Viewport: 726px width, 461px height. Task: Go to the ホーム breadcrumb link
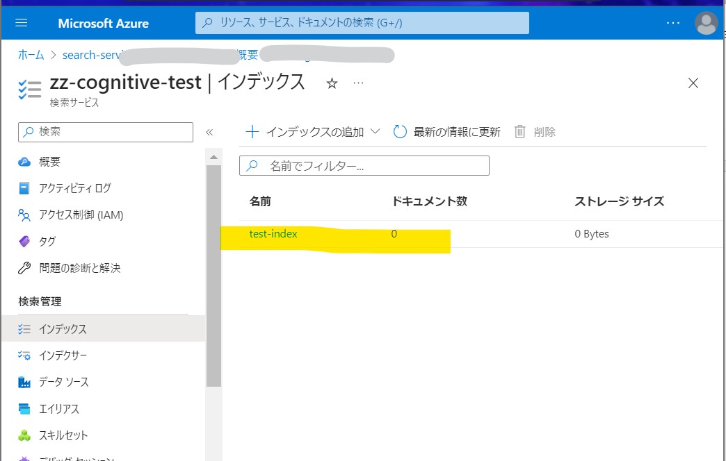tap(31, 55)
